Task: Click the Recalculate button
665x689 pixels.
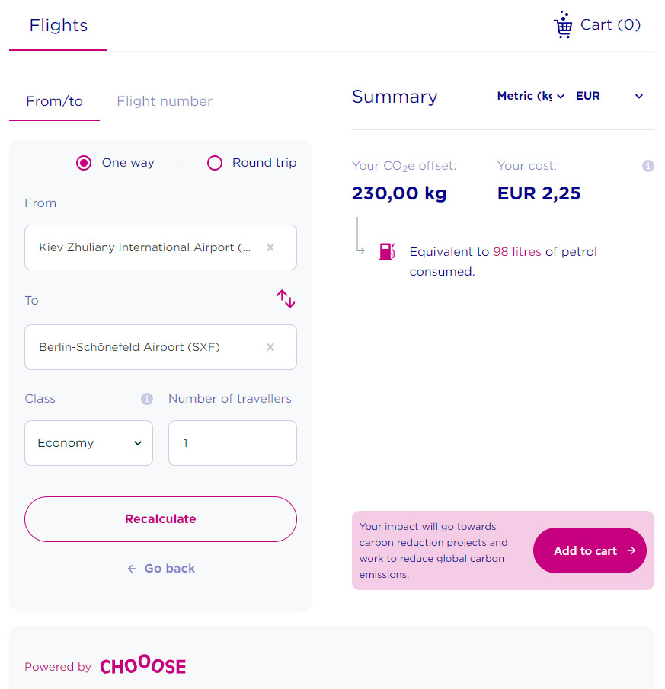Action: coord(161,519)
